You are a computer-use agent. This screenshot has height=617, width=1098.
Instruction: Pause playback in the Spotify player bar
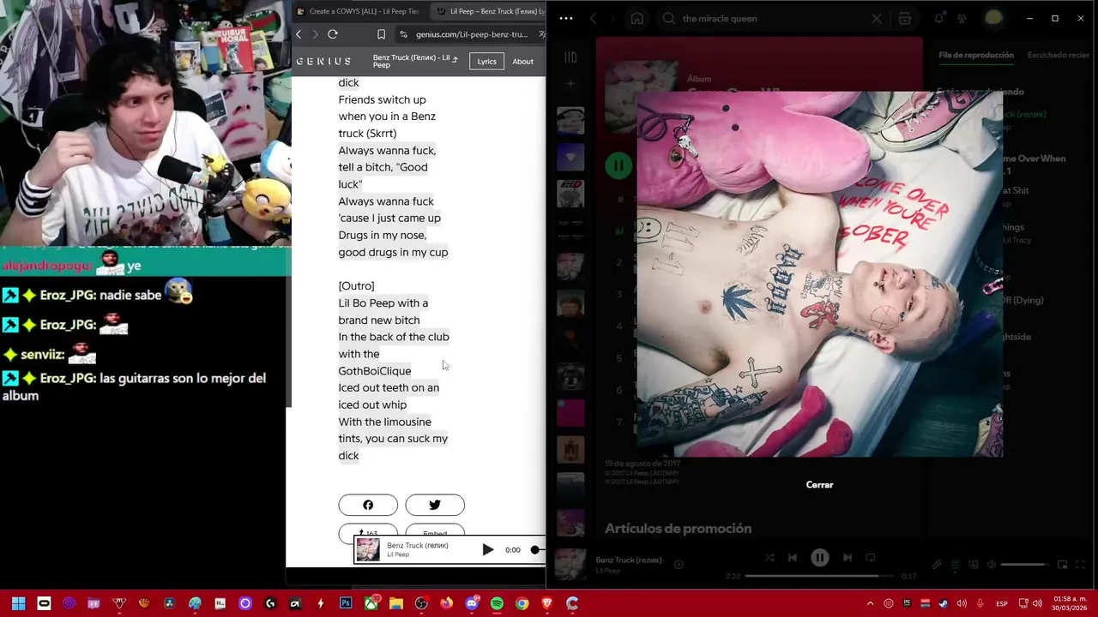click(x=819, y=558)
